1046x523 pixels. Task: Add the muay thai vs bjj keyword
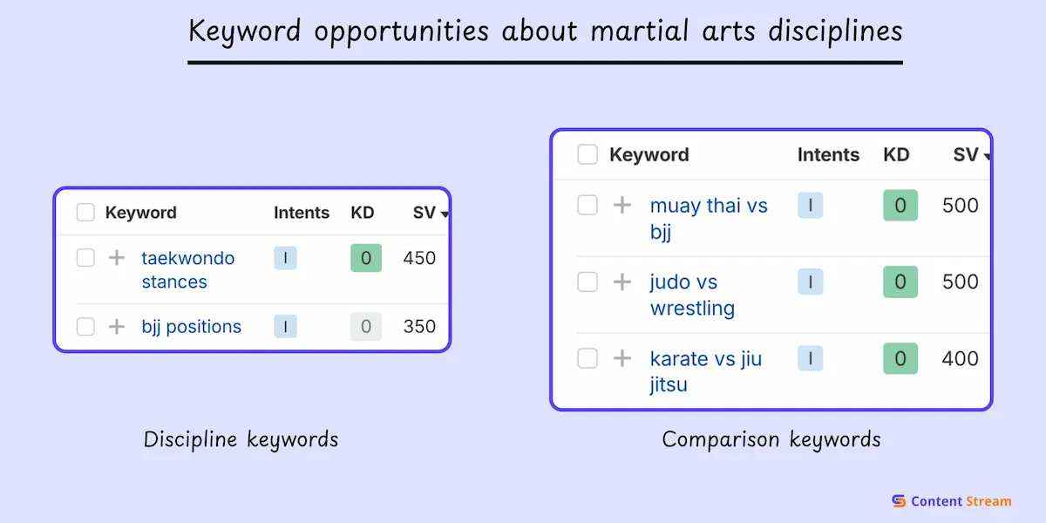click(621, 206)
